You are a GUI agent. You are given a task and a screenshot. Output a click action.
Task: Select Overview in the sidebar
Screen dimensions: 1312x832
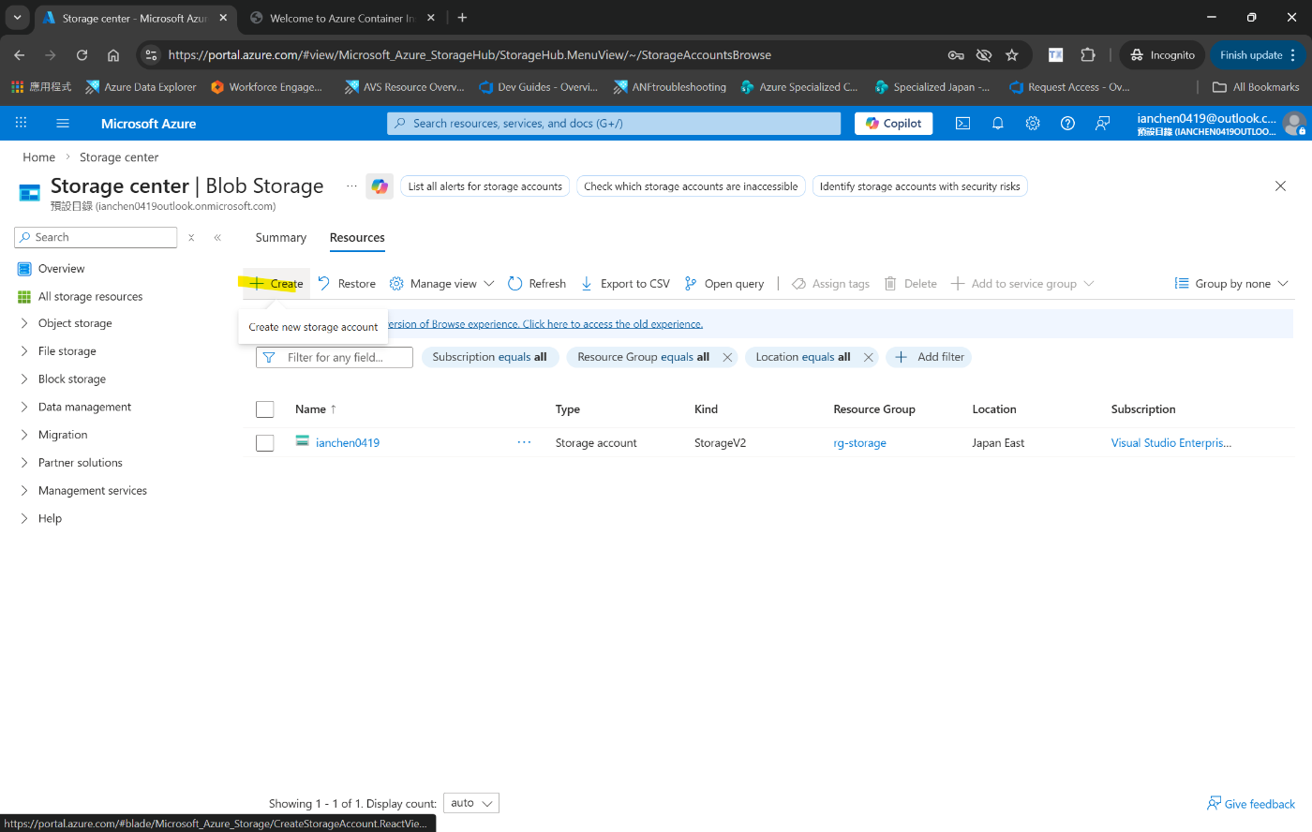click(62, 269)
